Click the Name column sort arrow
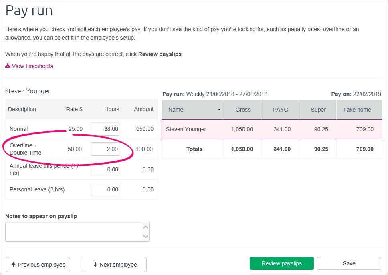The width and height of the screenshot is (388, 275). click(x=219, y=110)
